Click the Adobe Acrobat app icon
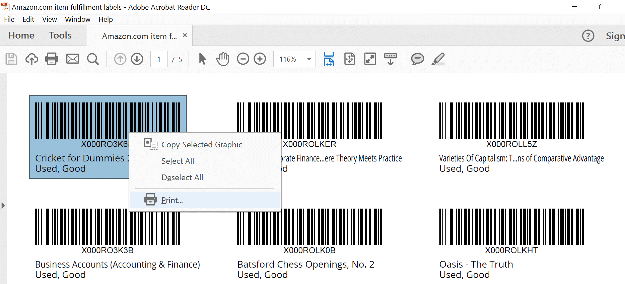This screenshot has width=625, height=284. pyautogui.click(x=5, y=6)
